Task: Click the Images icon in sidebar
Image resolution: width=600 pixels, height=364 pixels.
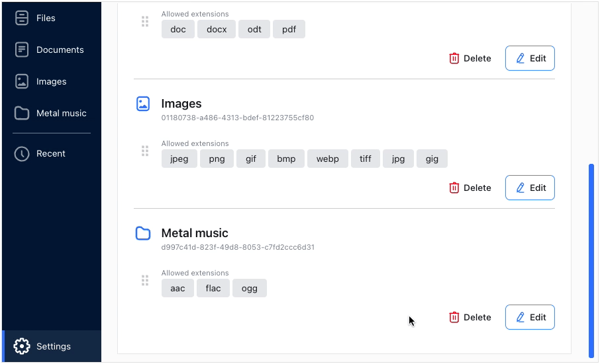Action: (x=22, y=81)
